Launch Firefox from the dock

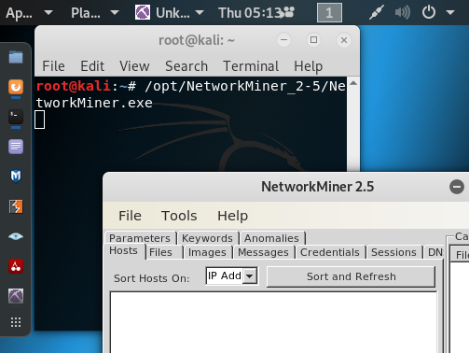(16, 87)
